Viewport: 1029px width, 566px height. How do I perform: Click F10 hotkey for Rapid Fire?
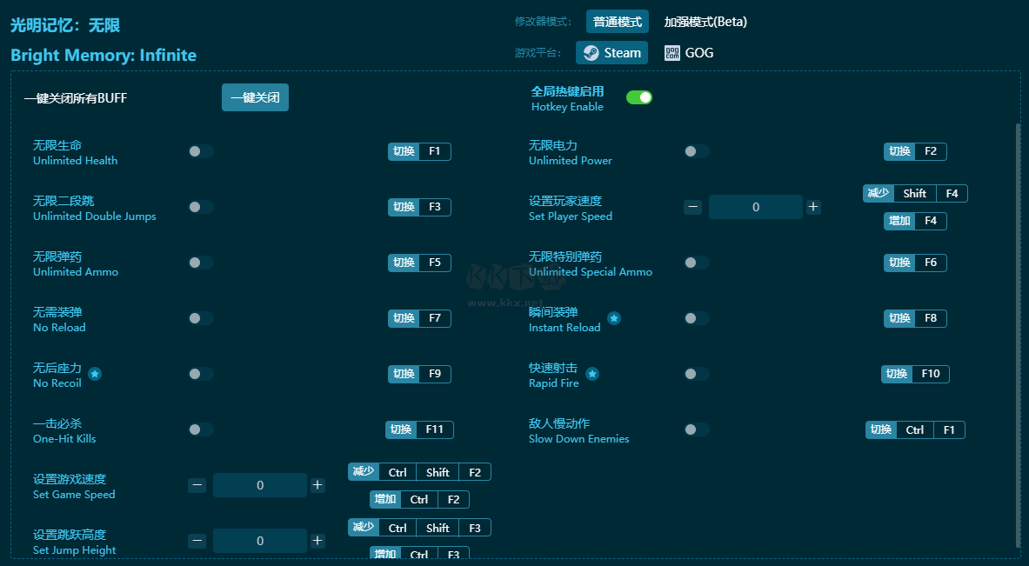915,374
